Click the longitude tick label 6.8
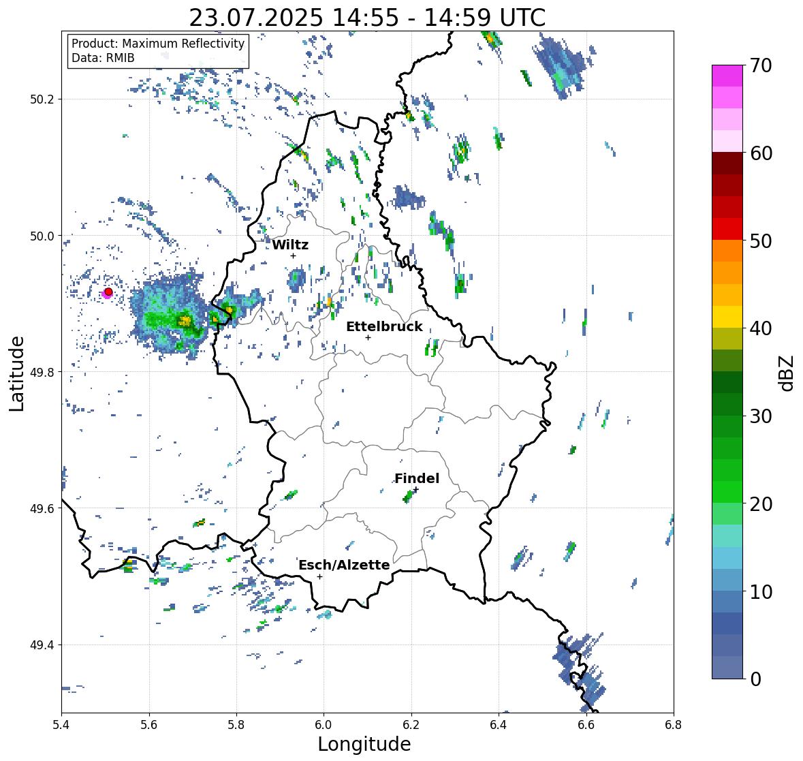The width and height of the screenshot is (803, 761). click(674, 725)
